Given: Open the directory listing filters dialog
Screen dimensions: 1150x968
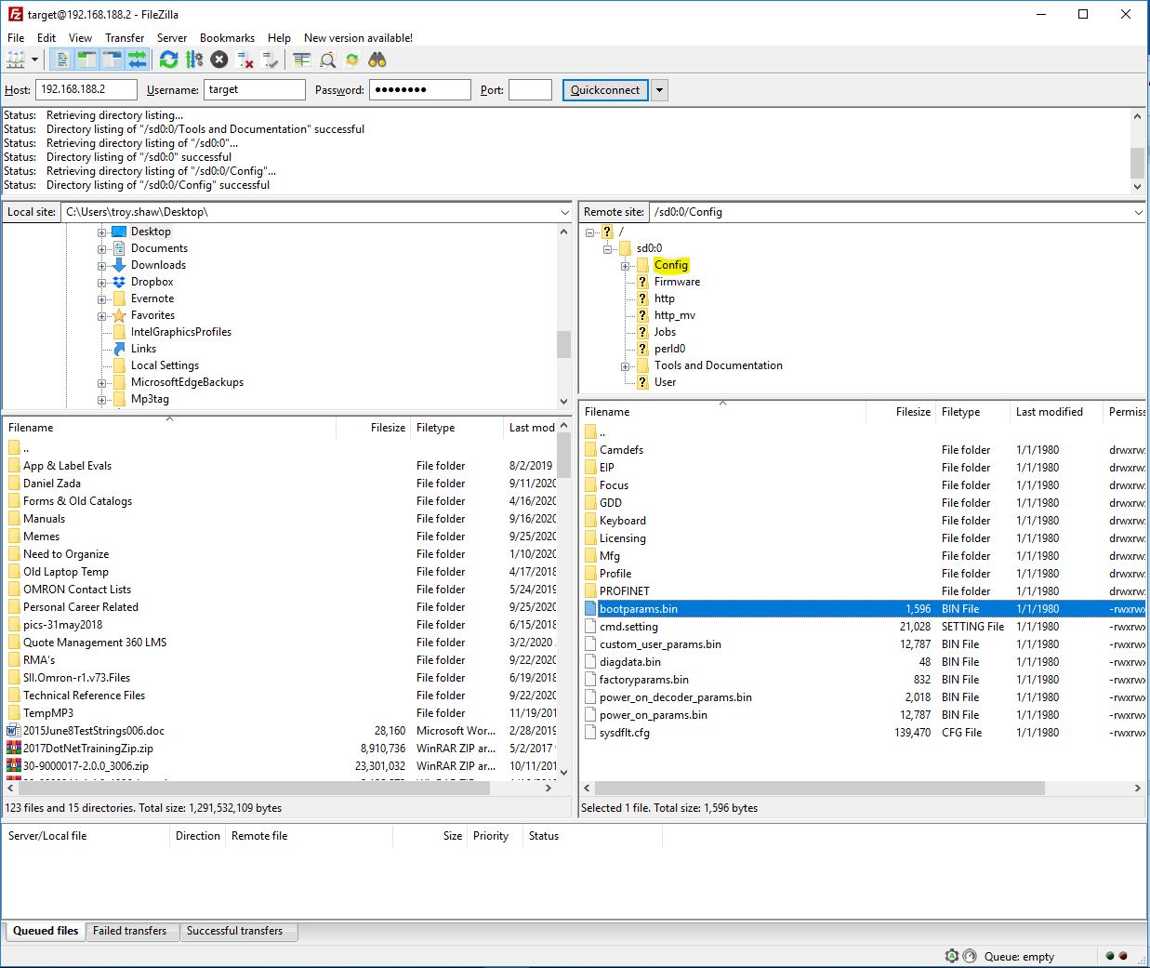Looking at the screenshot, I should (302, 60).
